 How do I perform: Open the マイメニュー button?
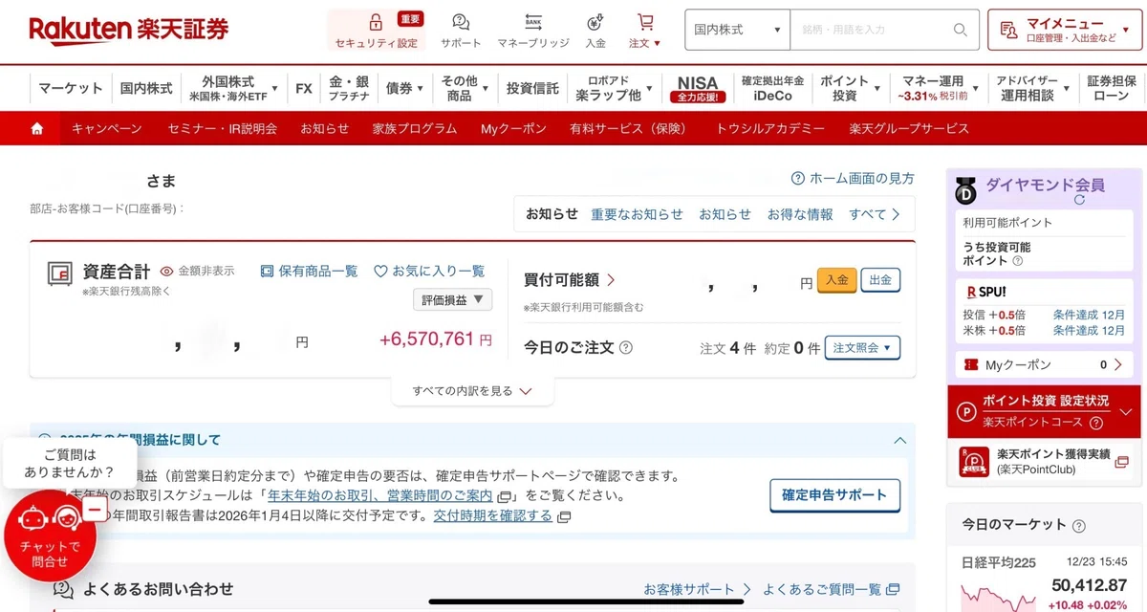1064,30
